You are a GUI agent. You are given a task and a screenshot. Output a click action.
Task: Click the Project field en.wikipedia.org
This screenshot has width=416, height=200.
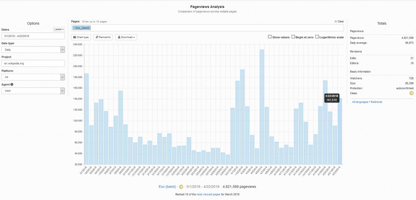pos(33,63)
